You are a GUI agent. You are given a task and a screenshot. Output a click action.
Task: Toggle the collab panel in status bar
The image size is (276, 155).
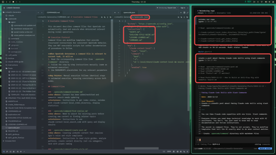pos(14,152)
